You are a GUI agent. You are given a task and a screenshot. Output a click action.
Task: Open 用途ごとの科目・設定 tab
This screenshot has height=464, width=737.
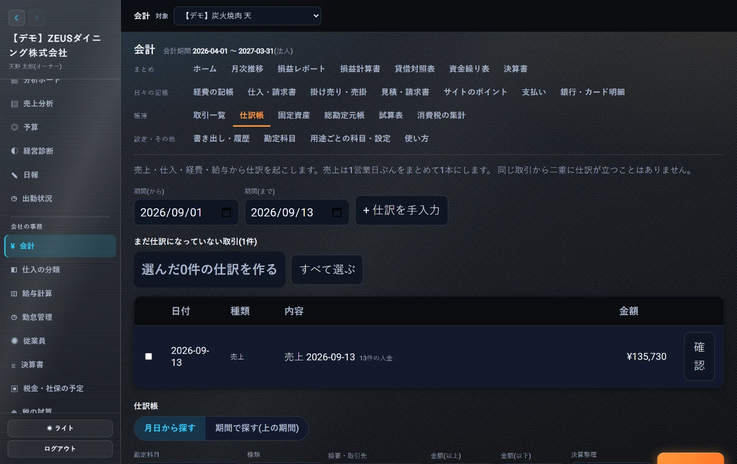pos(350,139)
